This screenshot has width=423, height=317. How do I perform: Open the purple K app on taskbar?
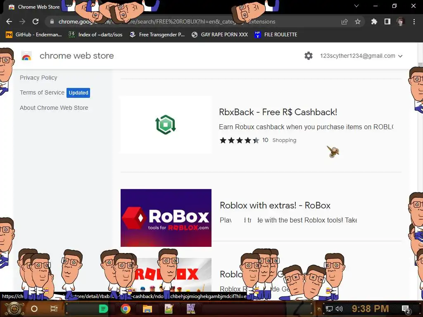[191, 309]
